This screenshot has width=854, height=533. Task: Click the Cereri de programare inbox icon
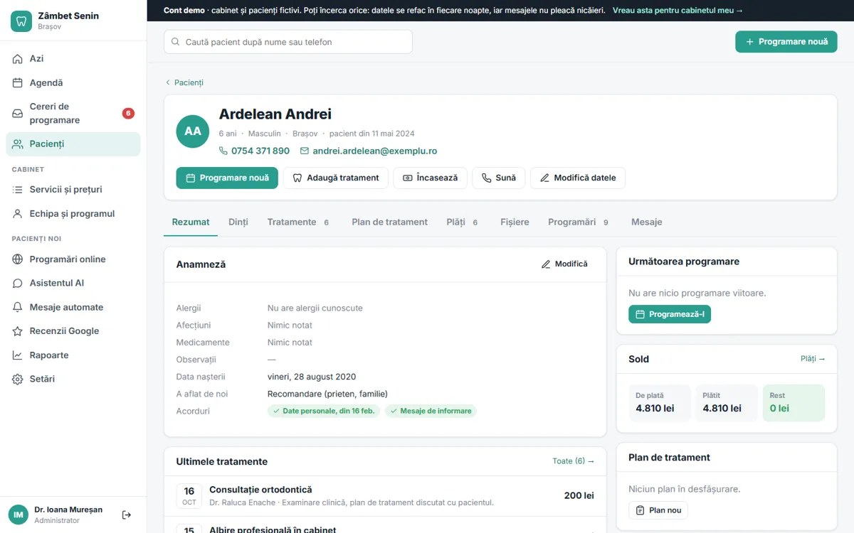18,114
